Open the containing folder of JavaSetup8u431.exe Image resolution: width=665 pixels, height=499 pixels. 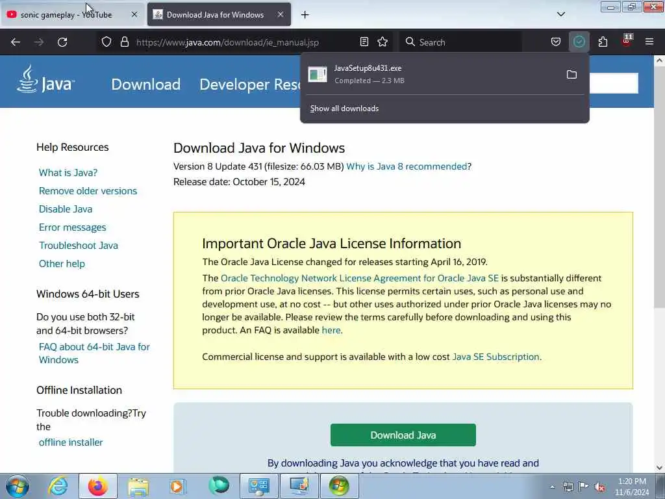pos(571,75)
